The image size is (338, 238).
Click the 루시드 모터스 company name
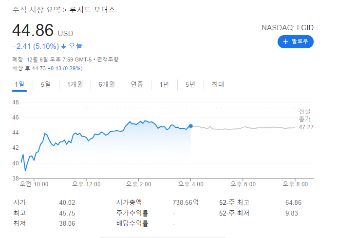coord(92,10)
